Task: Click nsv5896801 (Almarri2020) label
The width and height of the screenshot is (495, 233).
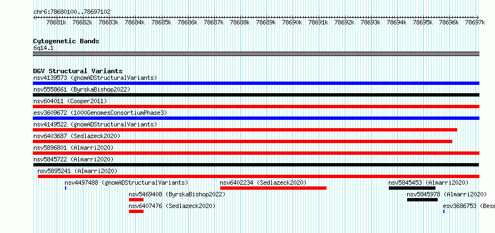Action: [x=73, y=148]
